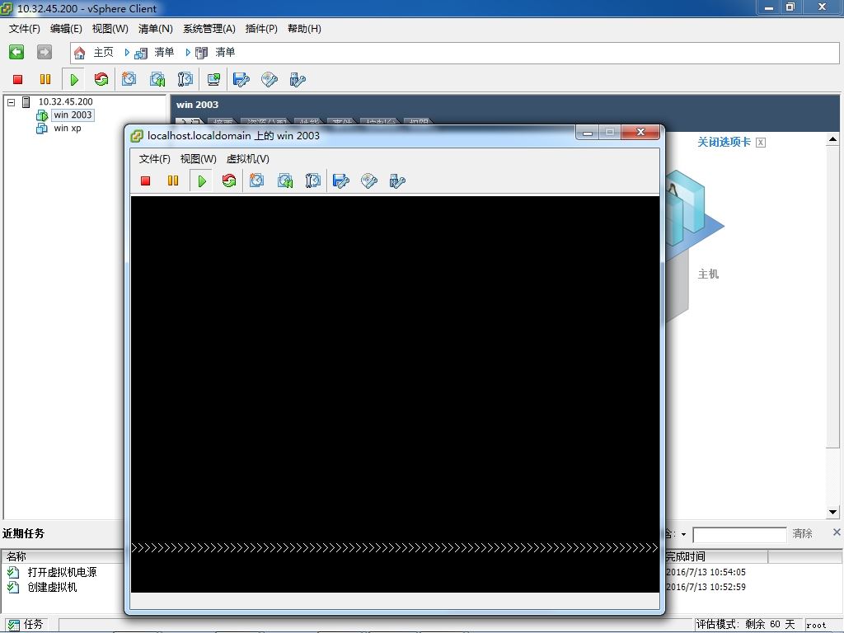Viewport: 844px width, 633px height.
Task: Select win xp in the inventory tree
Action: (x=68, y=128)
